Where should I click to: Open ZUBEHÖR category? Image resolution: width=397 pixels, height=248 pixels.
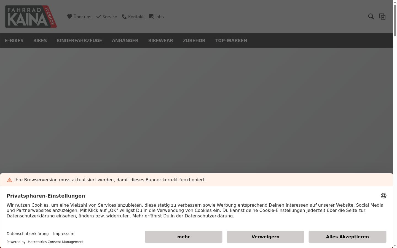194,41
